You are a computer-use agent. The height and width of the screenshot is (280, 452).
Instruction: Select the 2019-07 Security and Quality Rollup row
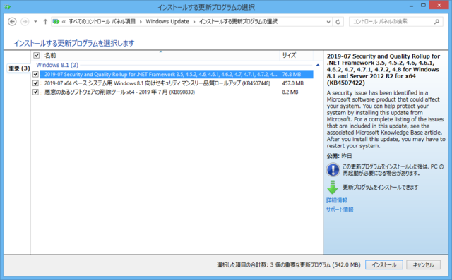(176, 74)
